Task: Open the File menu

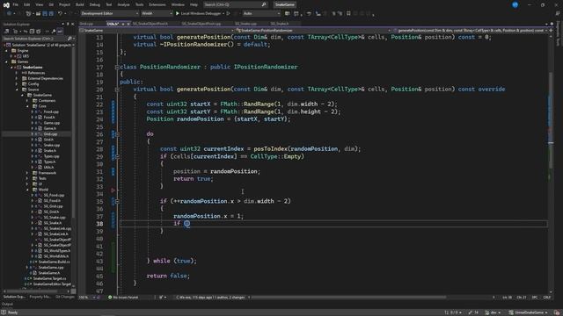Action: coord(16,4)
